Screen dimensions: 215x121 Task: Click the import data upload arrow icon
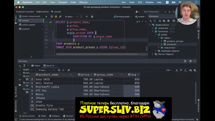pyautogui.click(x=181, y=70)
